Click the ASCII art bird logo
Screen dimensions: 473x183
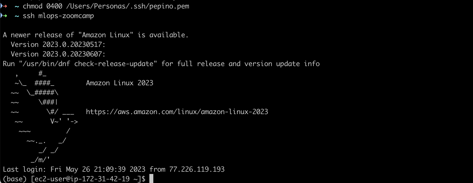(x=42, y=116)
